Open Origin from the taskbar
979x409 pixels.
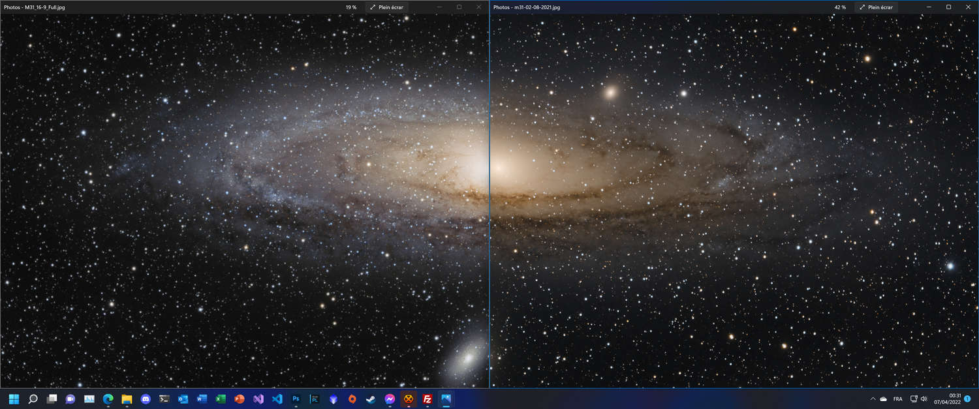[x=352, y=399]
